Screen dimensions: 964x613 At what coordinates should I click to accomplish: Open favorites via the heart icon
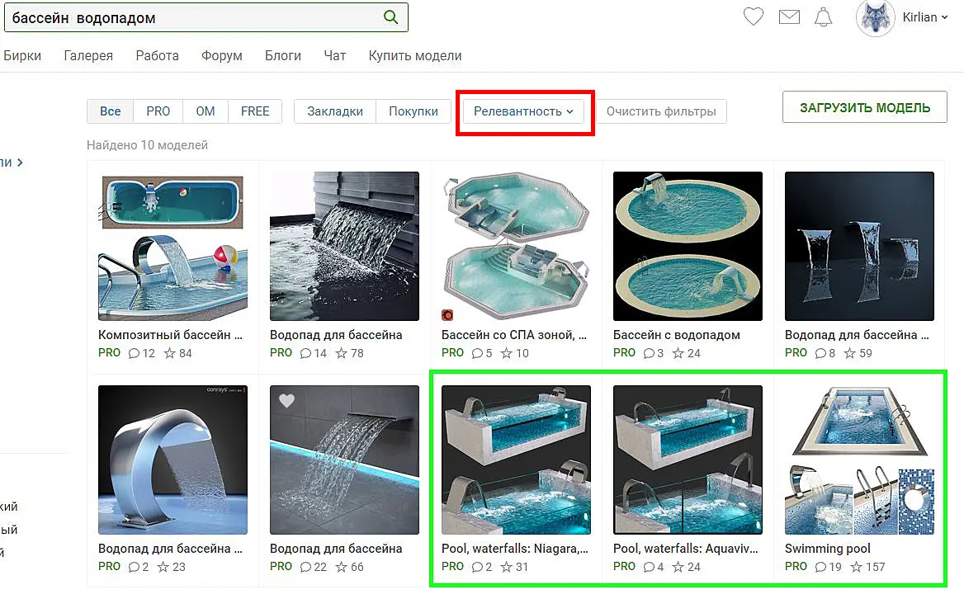coord(753,17)
